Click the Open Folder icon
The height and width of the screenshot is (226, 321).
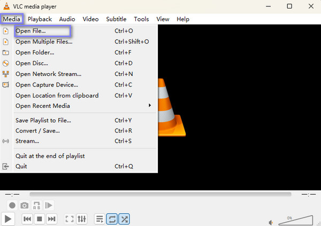pos(6,52)
